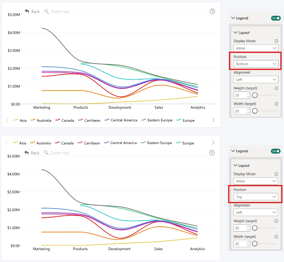The width and height of the screenshot is (284, 262).
Task: Open the help question mark in top chart
Action: coord(212,11)
